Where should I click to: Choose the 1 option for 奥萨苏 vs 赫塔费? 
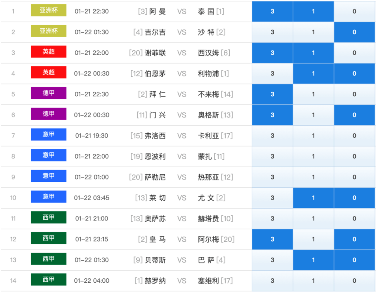click(x=313, y=219)
